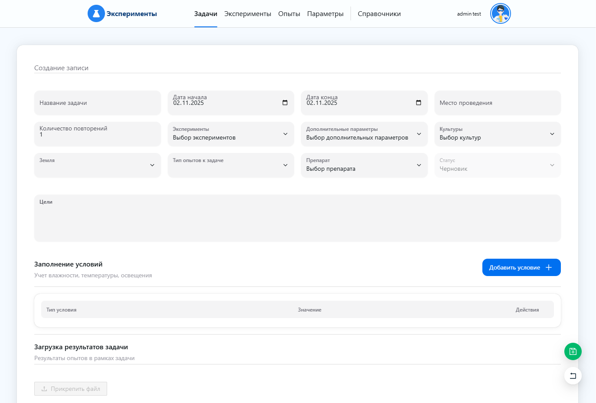The image size is (596, 403).
Task: Switch to the Эксперименты tab
Action: point(248,14)
